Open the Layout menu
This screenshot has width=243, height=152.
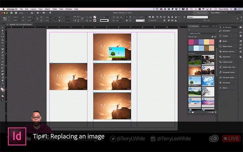coord(33,9)
